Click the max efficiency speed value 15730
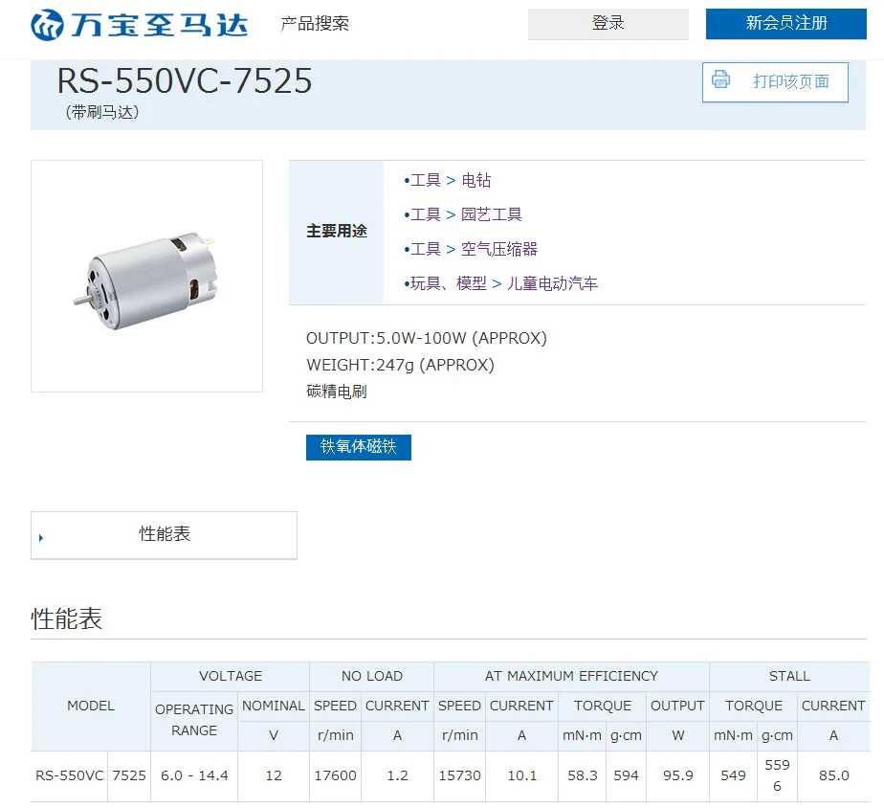Screen dimensions: 884x808 [x=459, y=775]
